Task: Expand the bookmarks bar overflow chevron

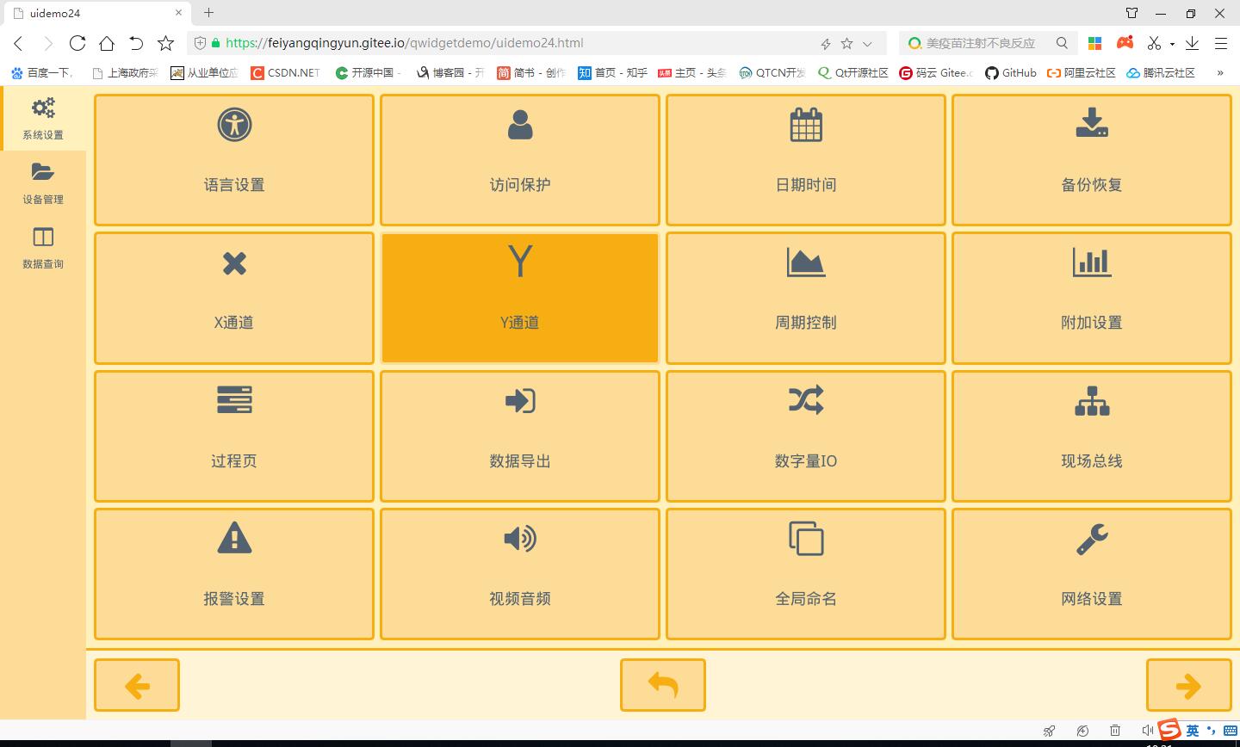Action: [1220, 73]
